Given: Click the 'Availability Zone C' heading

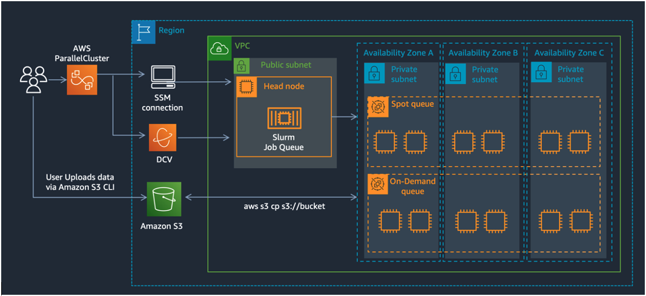Looking at the screenshot, I should (569, 53).
